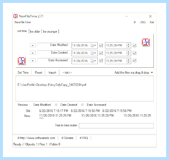
Task: Minimize the NewFileTime window
Action: coord(126,16)
